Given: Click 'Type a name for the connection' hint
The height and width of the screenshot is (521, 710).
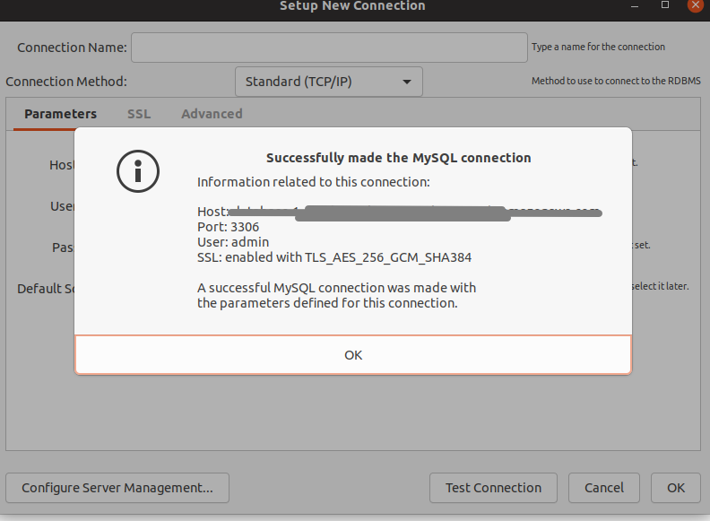Looking at the screenshot, I should click(x=598, y=47).
